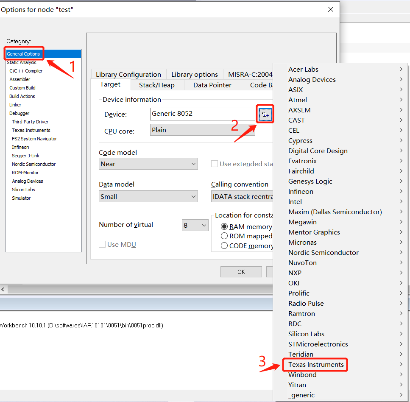Image resolution: width=410 pixels, height=402 pixels.
Task: Expand Cypress vendor submenu
Action: pos(340,140)
